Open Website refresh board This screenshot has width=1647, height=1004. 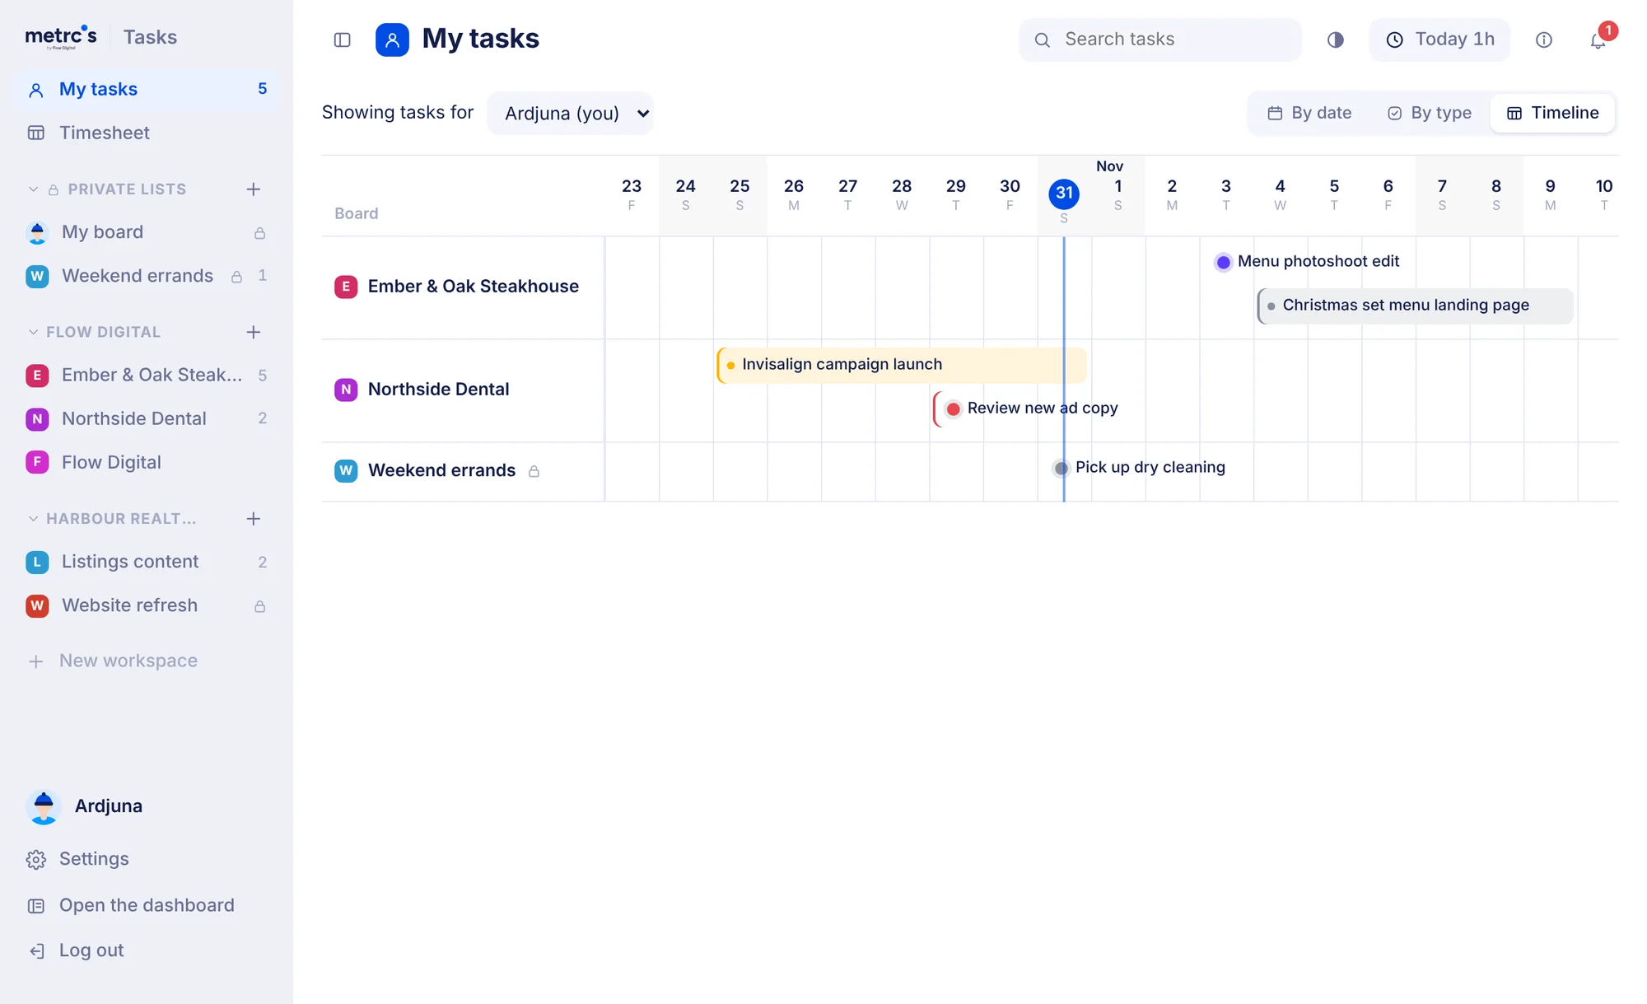[147, 605]
